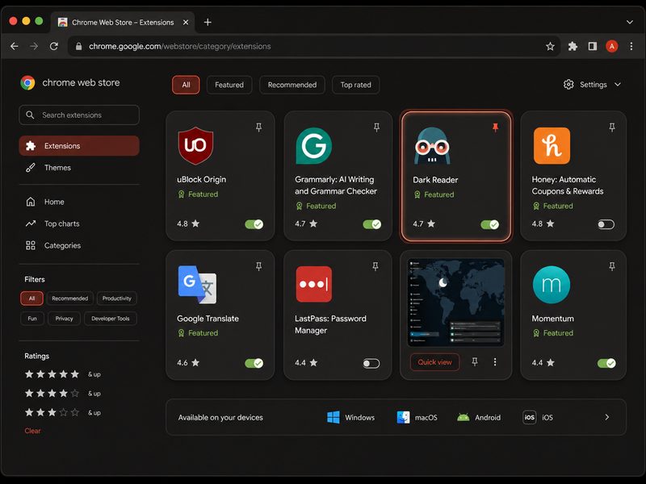The image size is (646, 484).
Task: Switch to the Recommended tab
Action: pyautogui.click(x=292, y=85)
